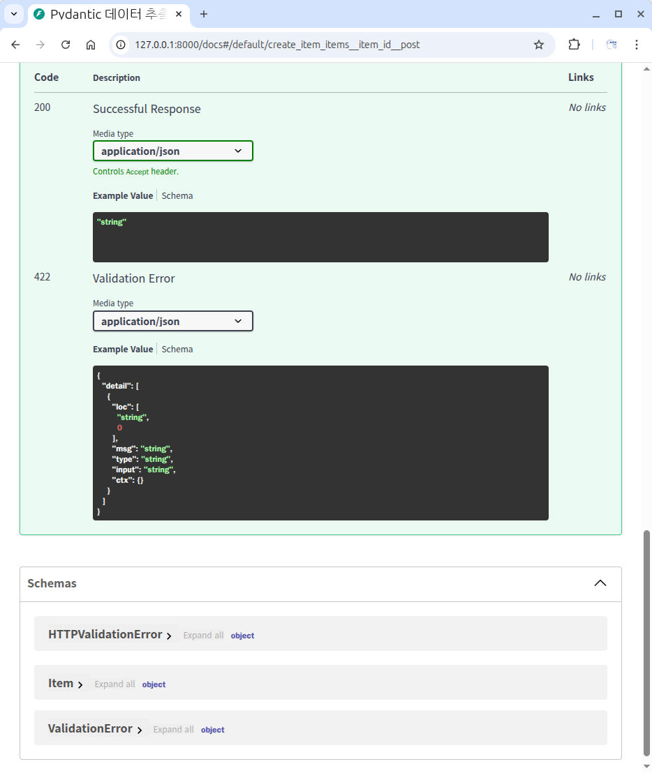Click the 422 response code
The height and width of the screenshot is (773, 652).
pyautogui.click(x=43, y=277)
